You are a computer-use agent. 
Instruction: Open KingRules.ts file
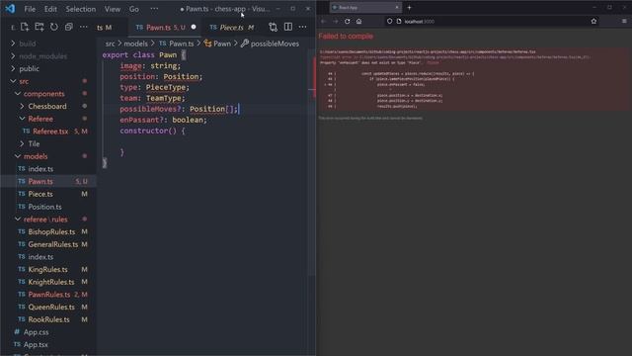(x=47, y=269)
